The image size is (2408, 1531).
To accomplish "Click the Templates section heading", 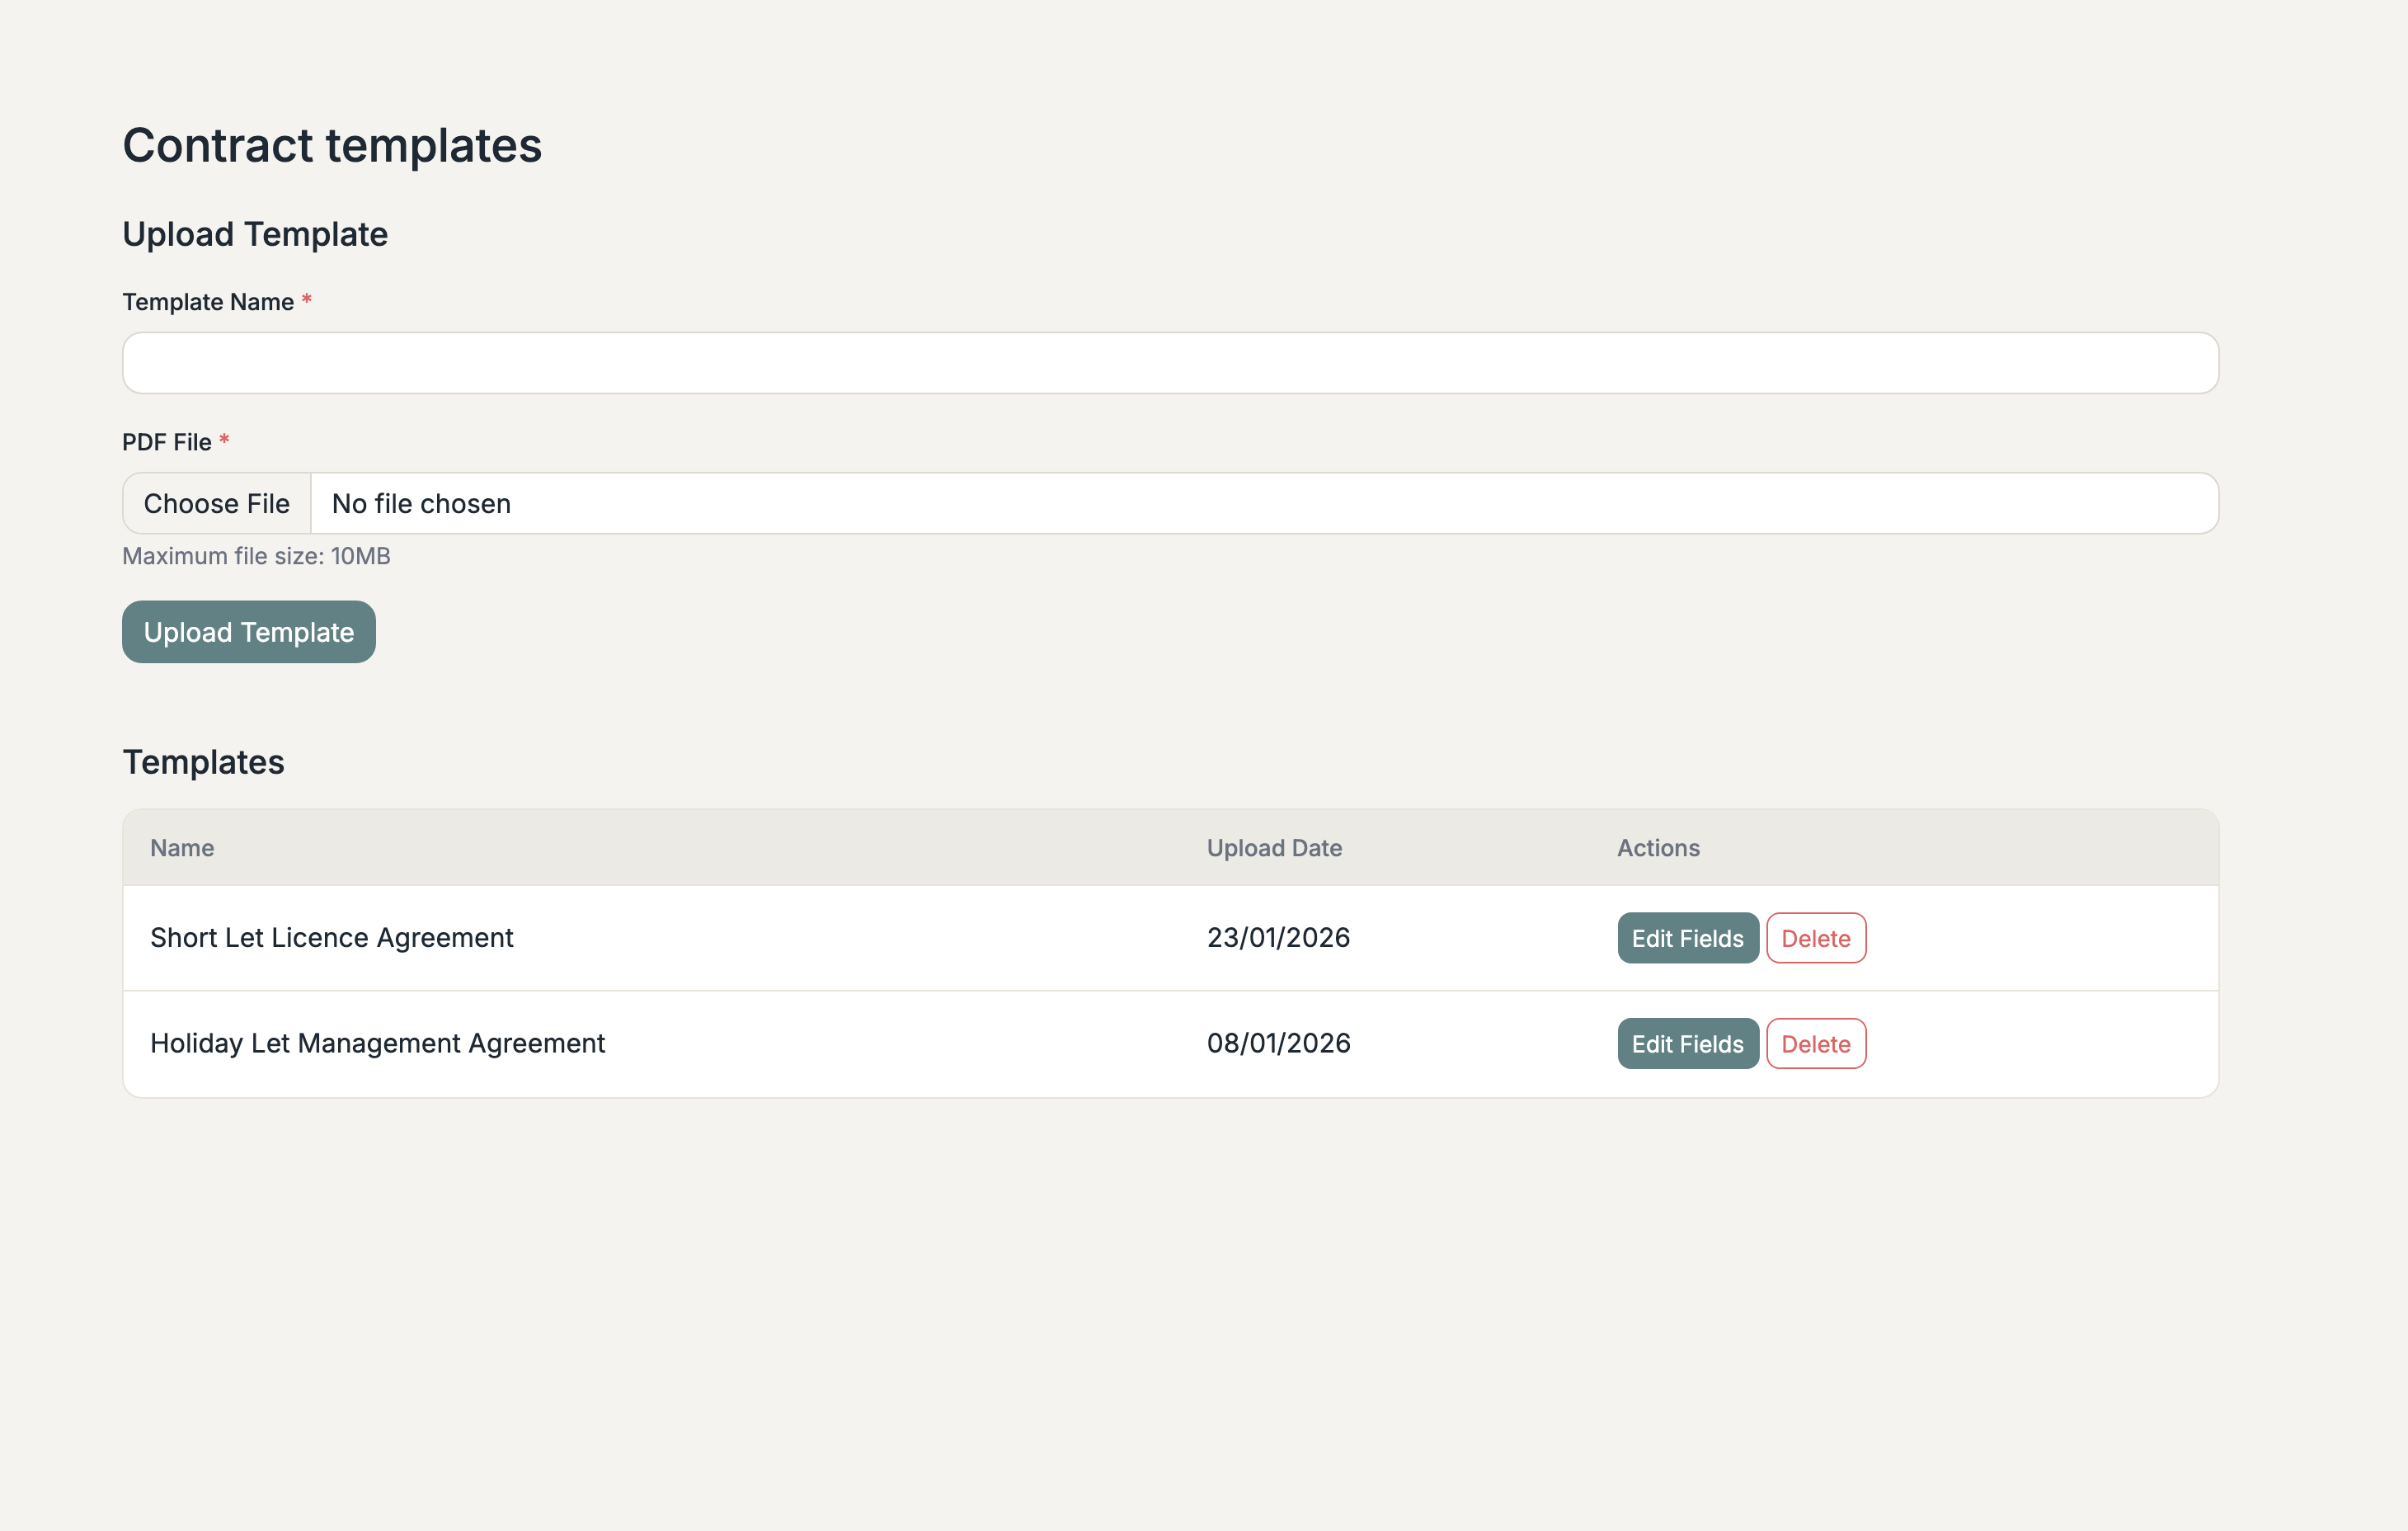I will [203, 761].
